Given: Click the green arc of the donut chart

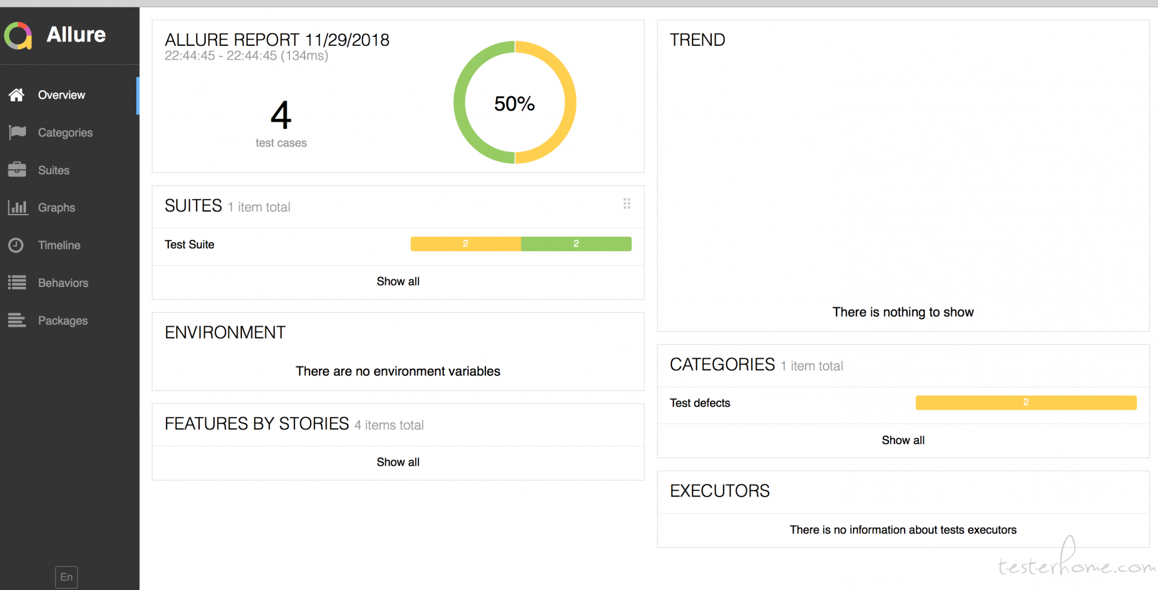Looking at the screenshot, I should [460, 102].
